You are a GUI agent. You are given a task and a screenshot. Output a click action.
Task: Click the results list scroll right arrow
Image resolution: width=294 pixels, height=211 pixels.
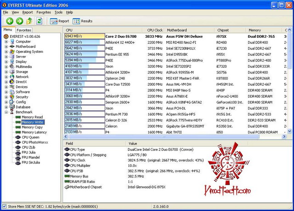[x=284, y=137]
